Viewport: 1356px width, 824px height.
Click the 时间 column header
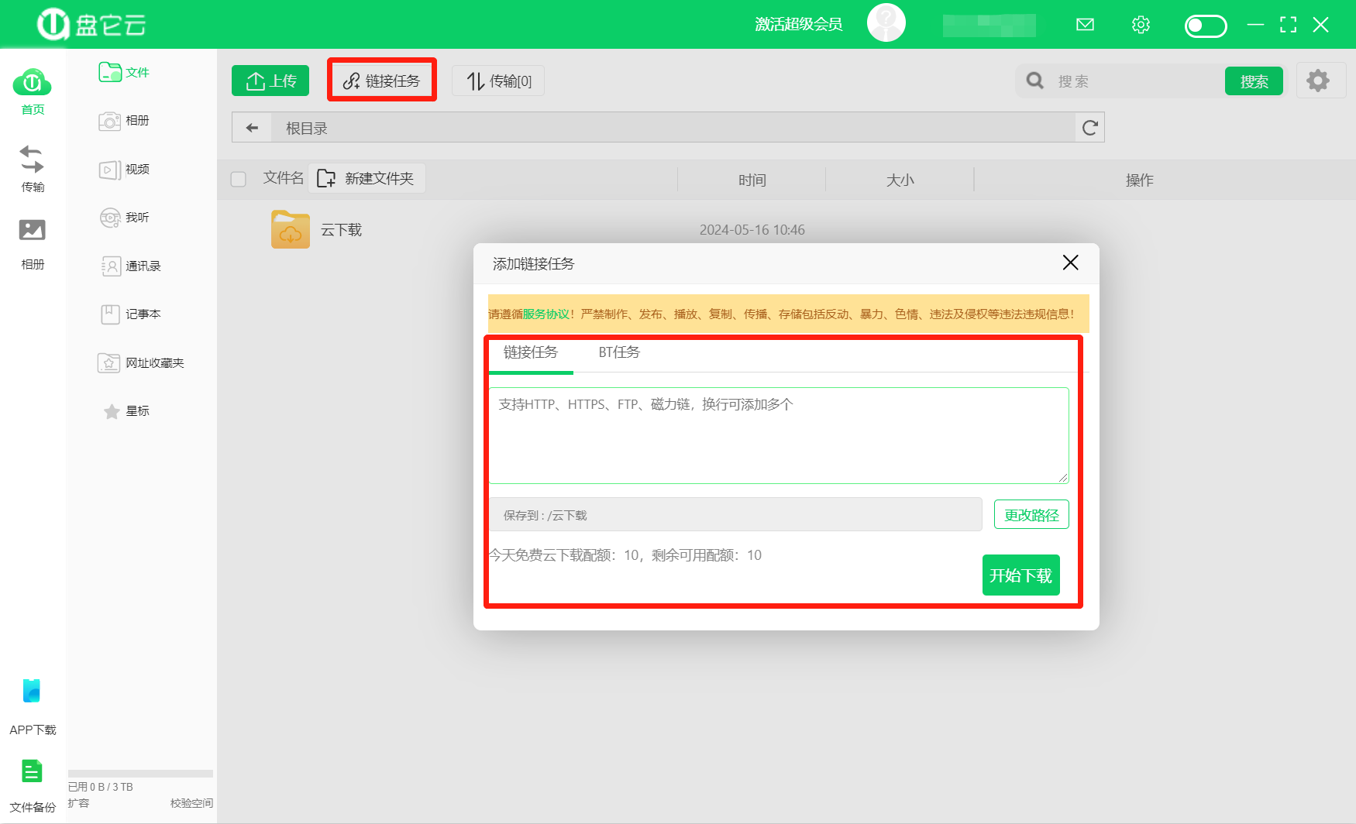point(752,180)
